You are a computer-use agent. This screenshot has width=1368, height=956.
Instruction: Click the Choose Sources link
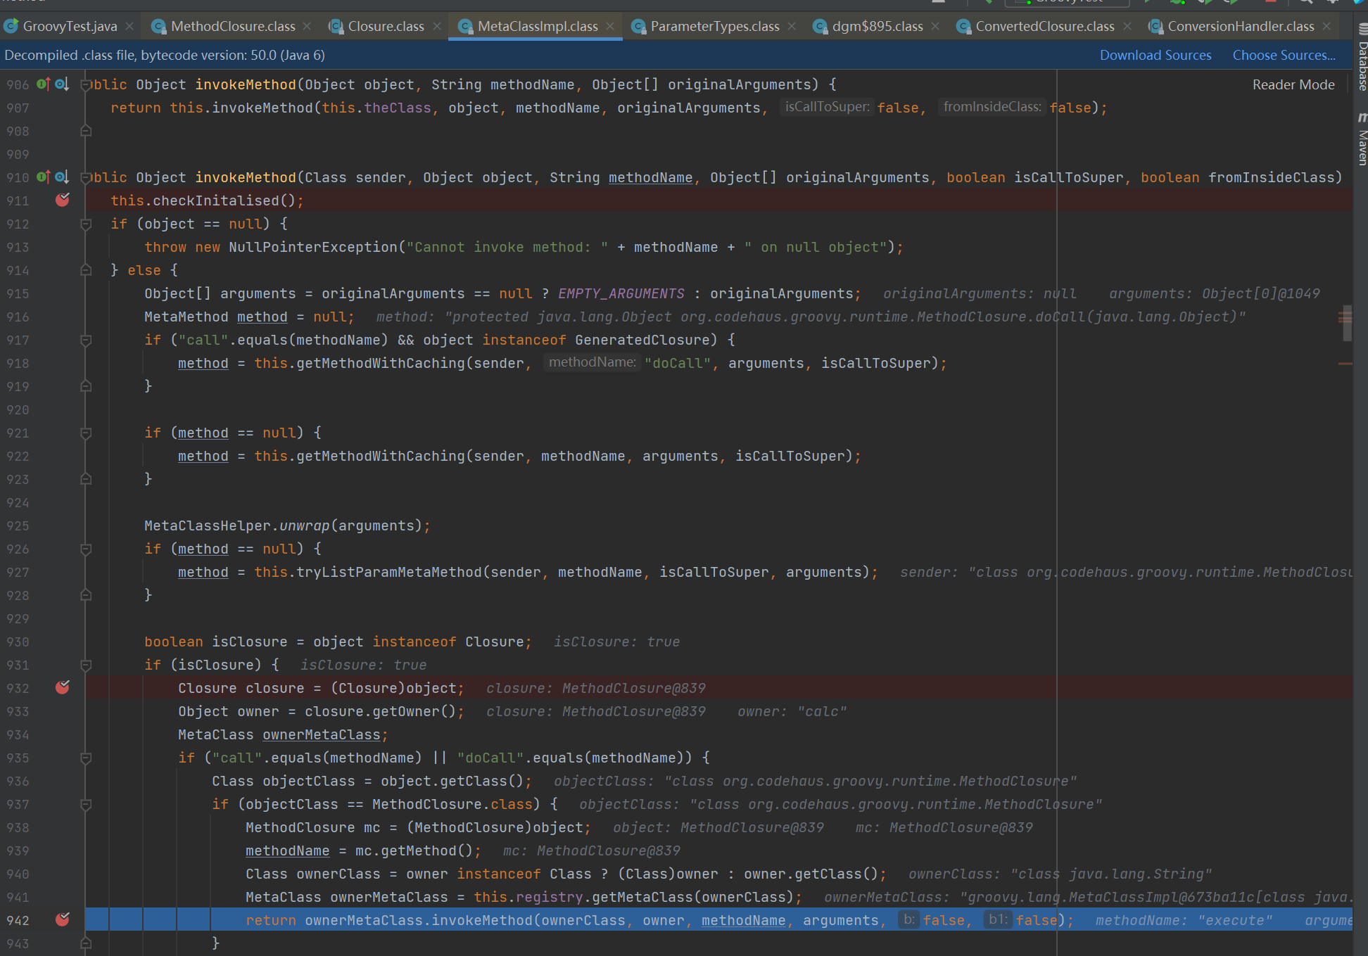tap(1284, 55)
